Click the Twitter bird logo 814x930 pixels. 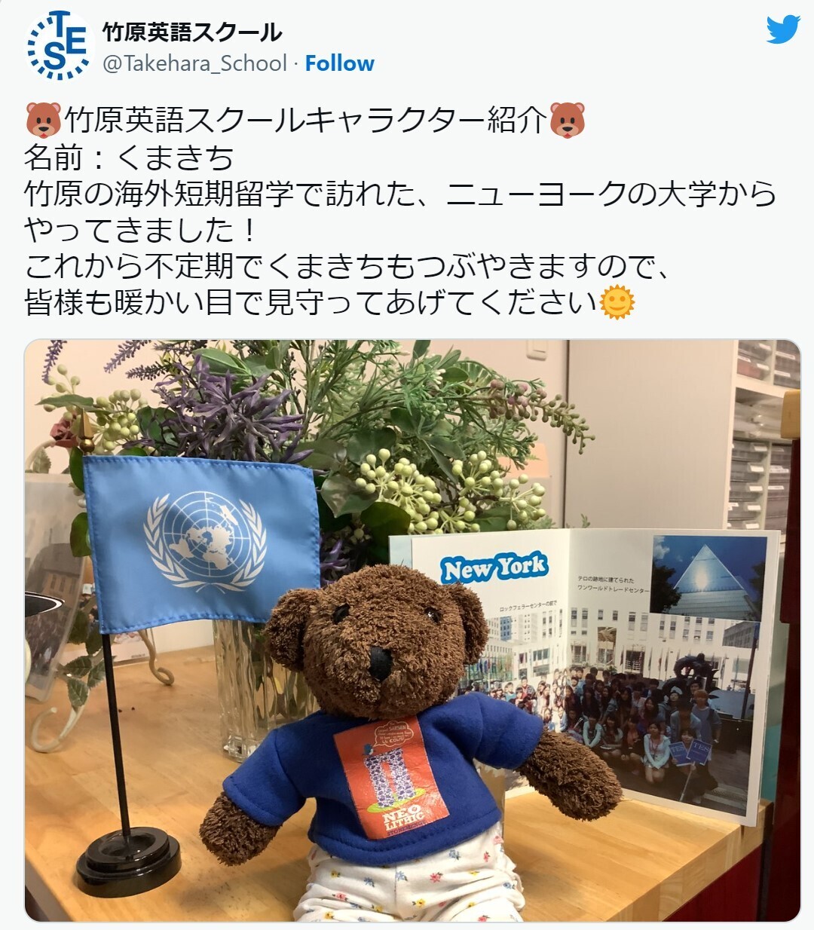782,30
